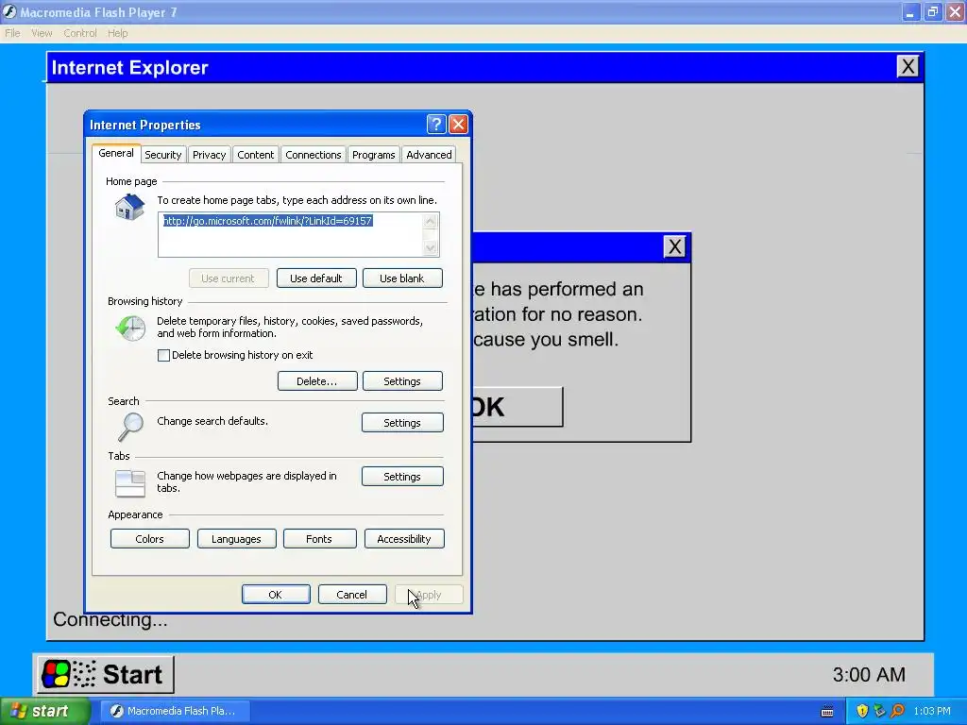Open Tabs Settings
This screenshot has height=725, width=967.
tap(402, 476)
